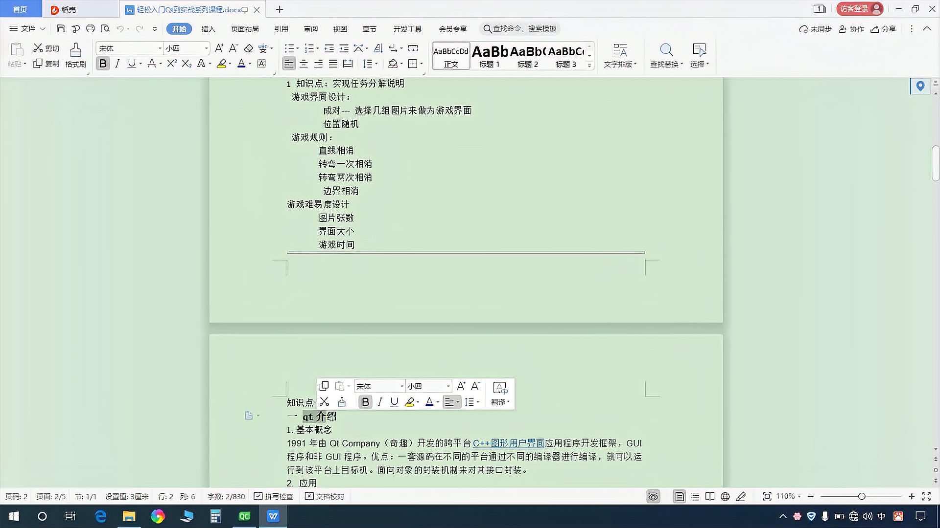Viewport: 940px width, 528px height.
Task: Open the 页面布局 ribbon tab
Action: pyautogui.click(x=245, y=29)
